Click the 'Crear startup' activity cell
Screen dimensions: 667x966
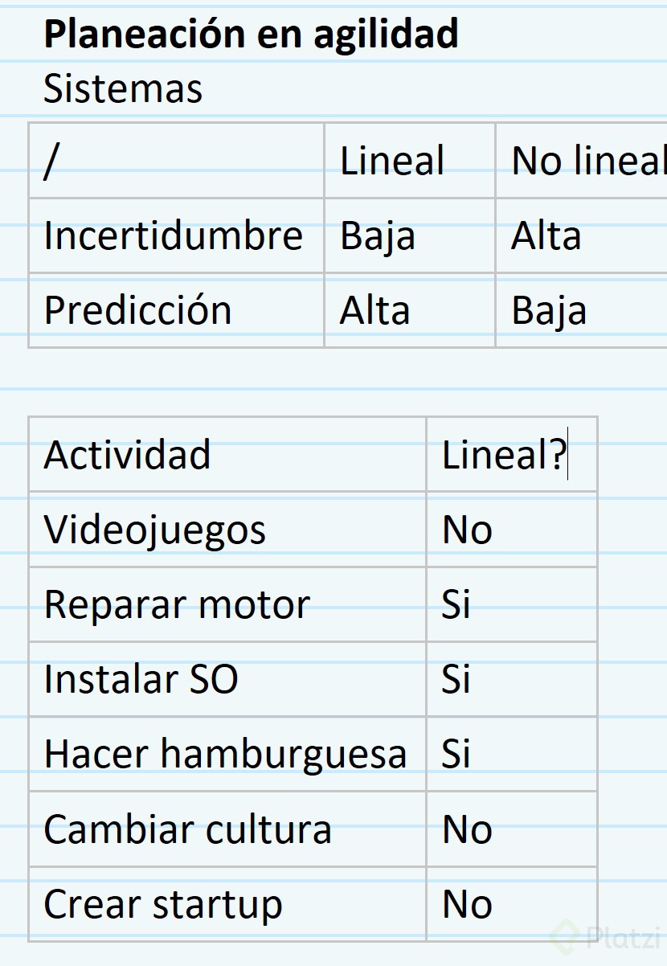click(163, 904)
